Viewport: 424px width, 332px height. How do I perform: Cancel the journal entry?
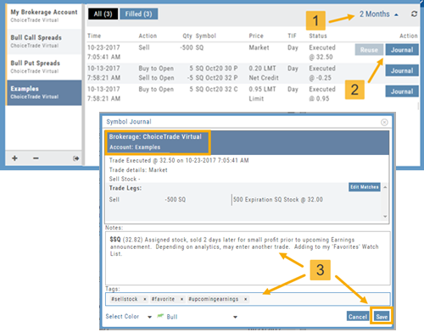[357, 317]
